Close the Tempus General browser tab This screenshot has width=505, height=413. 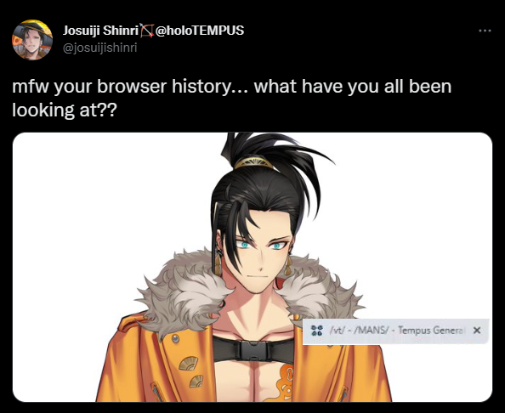(x=477, y=331)
